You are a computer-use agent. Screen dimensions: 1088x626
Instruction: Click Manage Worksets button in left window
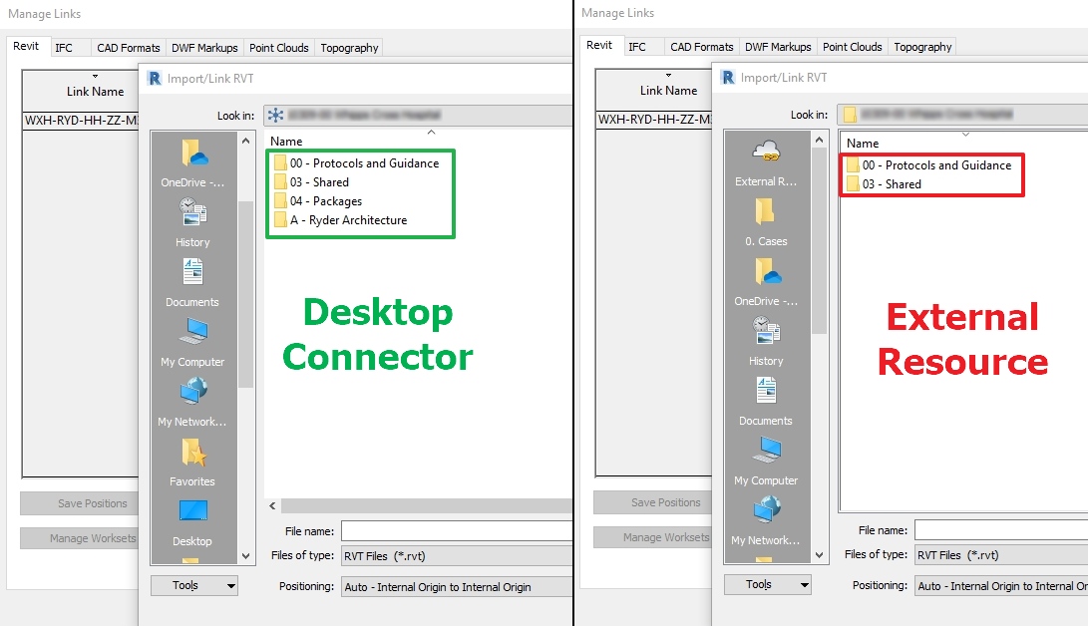[x=79, y=538]
